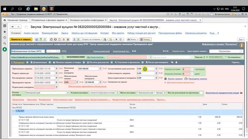Open Объекты закупки и товары section

coord(67,63)
